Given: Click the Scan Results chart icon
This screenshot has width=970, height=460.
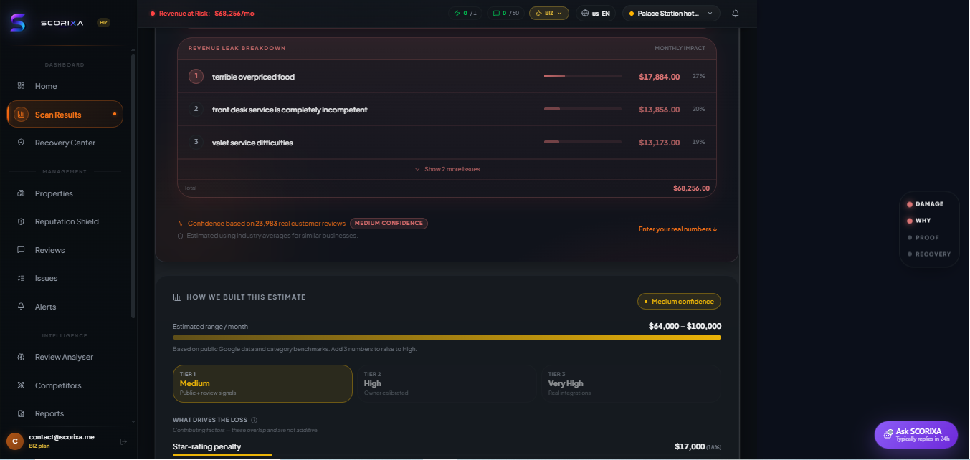Looking at the screenshot, I should coord(21,114).
